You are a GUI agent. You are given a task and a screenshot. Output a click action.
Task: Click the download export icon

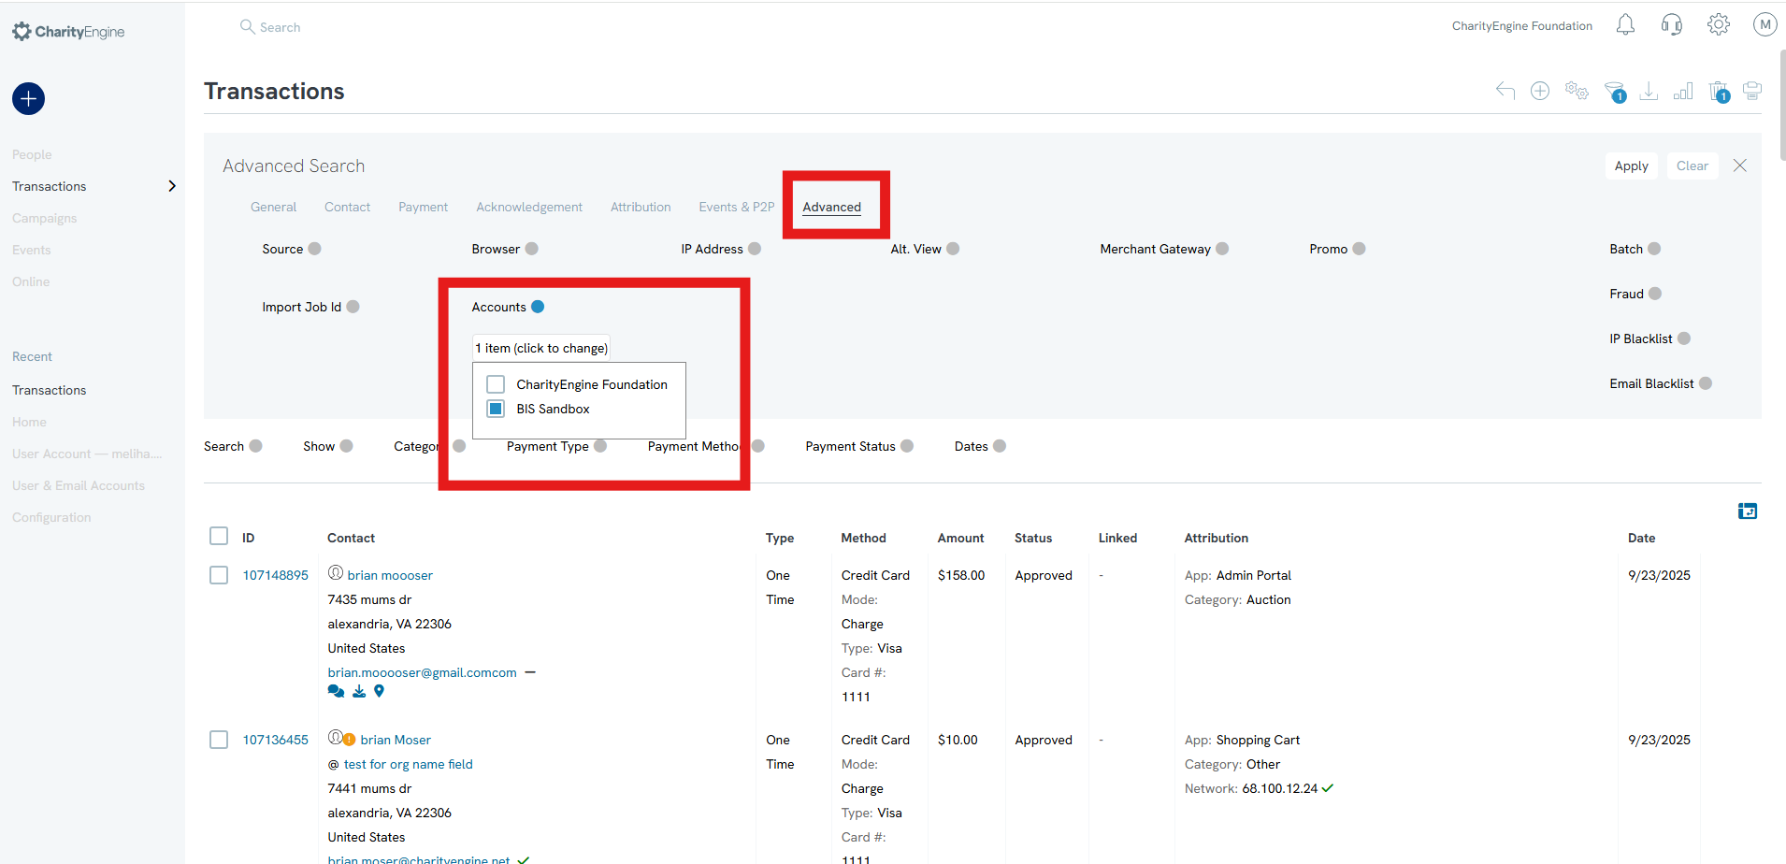click(1649, 91)
